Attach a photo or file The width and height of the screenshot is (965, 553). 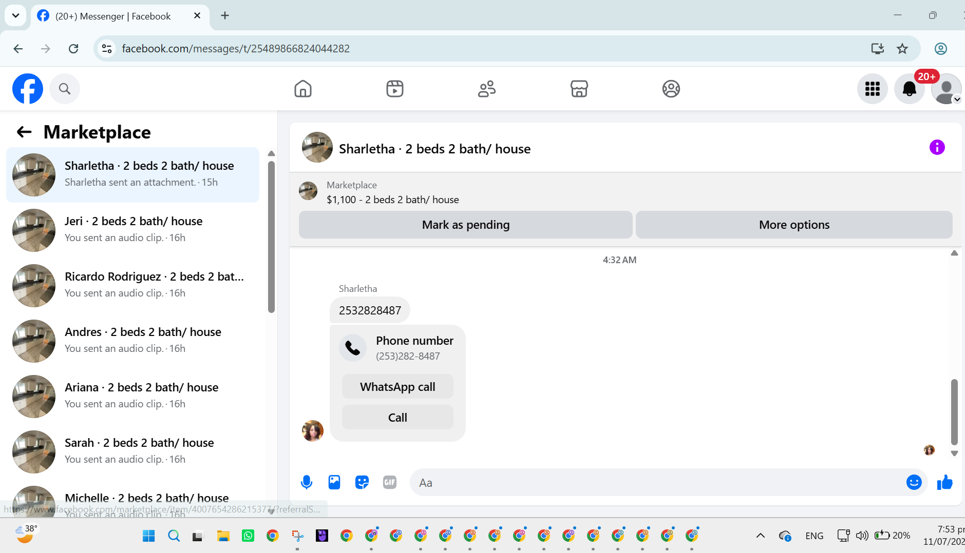click(x=334, y=482)
